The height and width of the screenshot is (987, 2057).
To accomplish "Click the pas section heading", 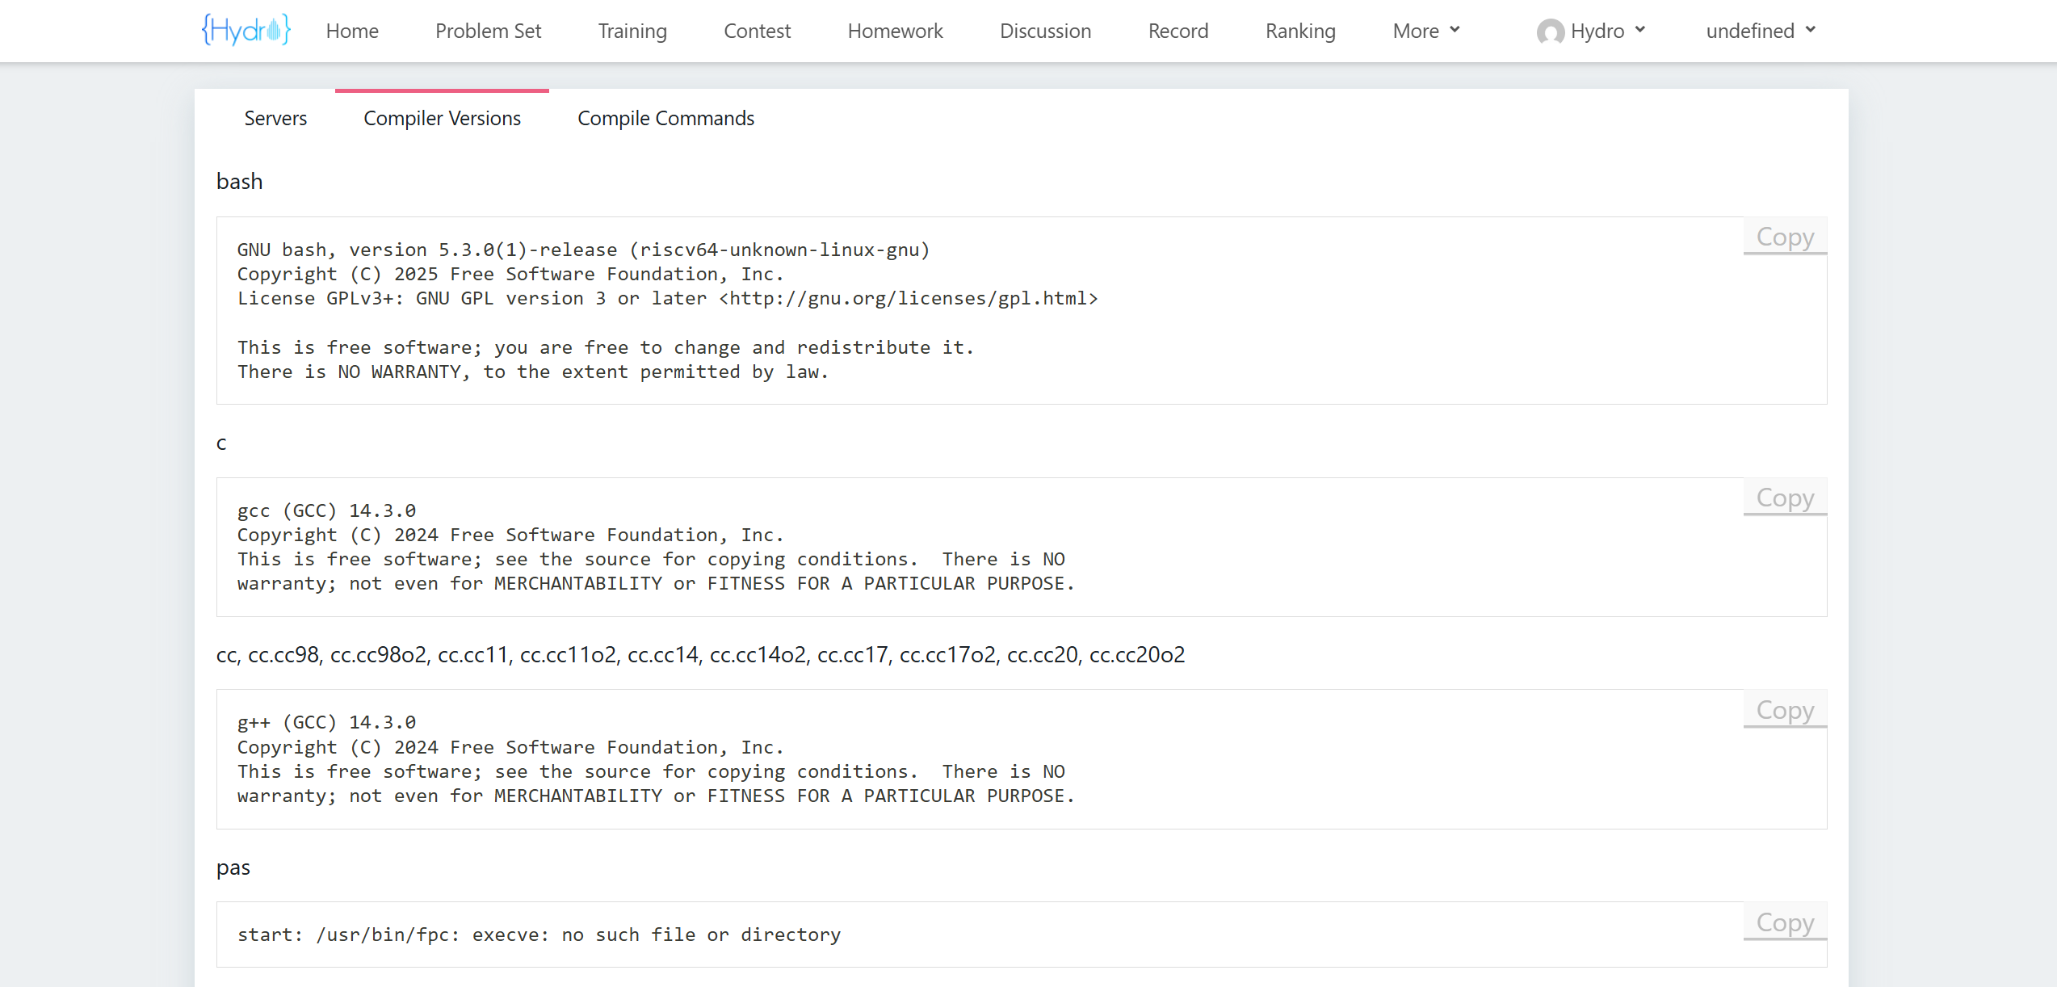I will pyautogui.click(x=233, y=867).
